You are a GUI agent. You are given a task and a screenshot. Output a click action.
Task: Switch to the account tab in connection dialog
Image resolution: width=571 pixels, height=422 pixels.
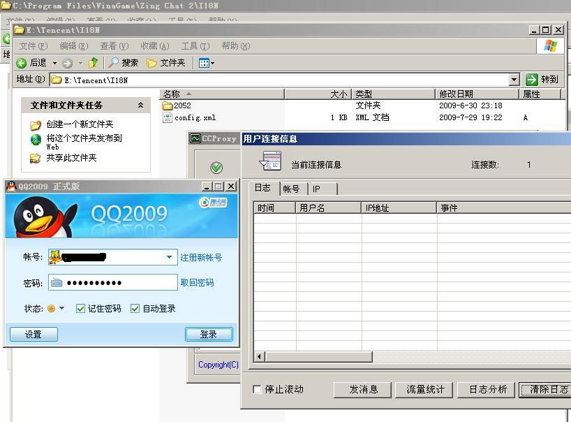tap(292, 189)
